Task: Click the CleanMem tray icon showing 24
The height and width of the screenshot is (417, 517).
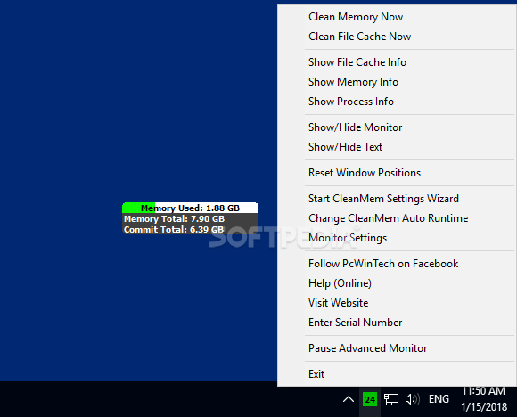Action: coord(370,400)
